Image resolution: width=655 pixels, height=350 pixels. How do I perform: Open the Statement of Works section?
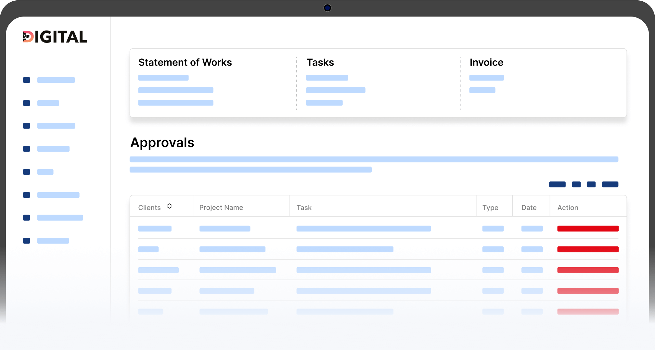(x=185, y=62)
